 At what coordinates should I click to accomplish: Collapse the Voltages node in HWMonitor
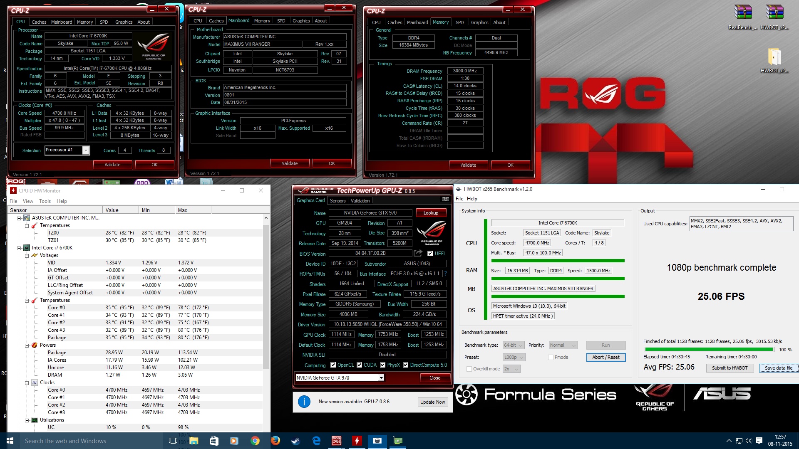point(27,255)
